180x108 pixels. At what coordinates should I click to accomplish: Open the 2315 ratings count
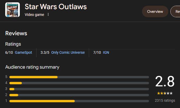tap(165, 100)
